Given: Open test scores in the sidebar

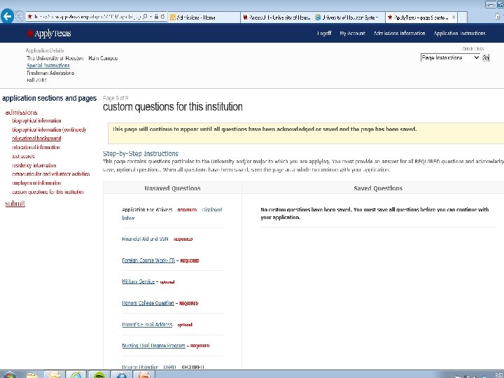Looking at the screenshot, I should (23, 156).
